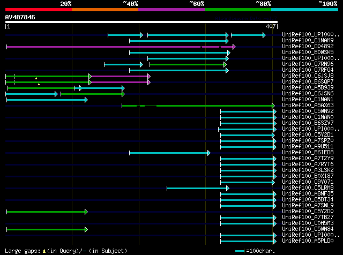Click the red 20% identity legend segment
Screen dimensions: 343x255
[39, 10]
